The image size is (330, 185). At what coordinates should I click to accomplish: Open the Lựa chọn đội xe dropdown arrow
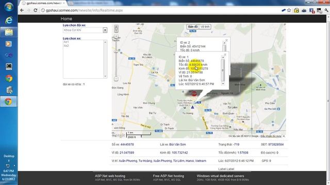105,30
